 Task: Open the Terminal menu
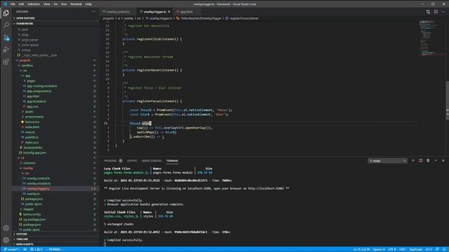76,4
